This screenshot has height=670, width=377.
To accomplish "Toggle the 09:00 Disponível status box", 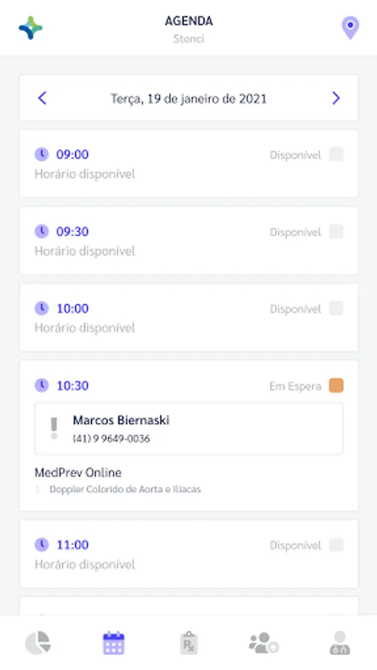I will coord(336,154).
